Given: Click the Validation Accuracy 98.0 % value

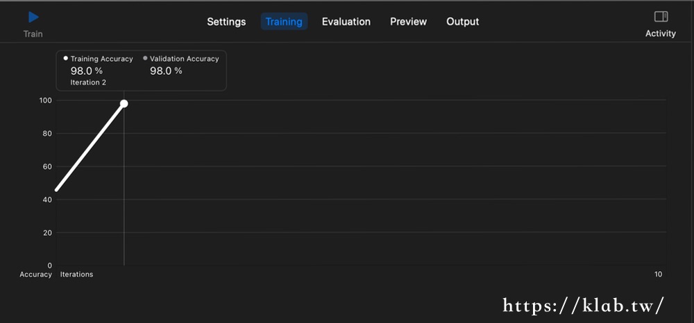Looking at the screenshot, I should coord(166,71).
